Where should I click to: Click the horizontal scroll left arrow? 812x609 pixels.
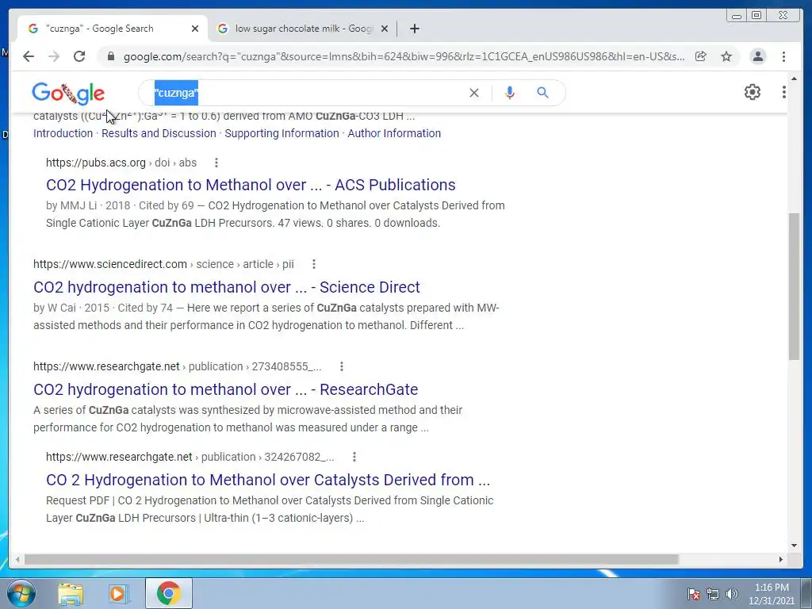pos(17,559)
